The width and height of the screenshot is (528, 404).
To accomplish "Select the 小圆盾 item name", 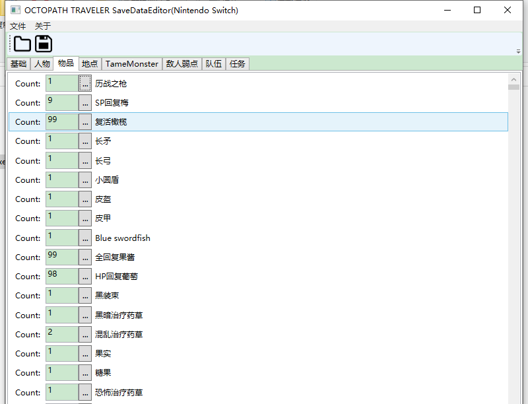I will click(107, 180).
